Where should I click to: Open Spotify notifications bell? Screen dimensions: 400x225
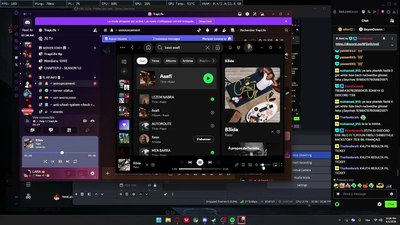pyautogui.click(x=230, y=47)
